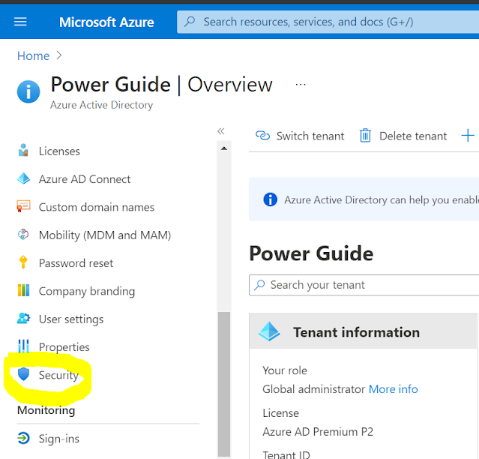
Task: Click the Azure AD Connect diamond icon
Action: point(23,178)
